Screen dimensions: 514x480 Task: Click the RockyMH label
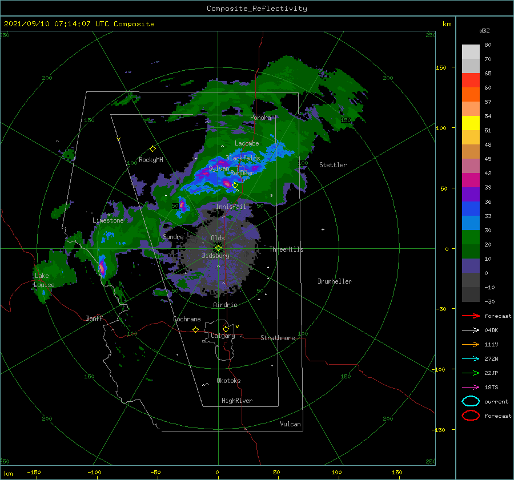point(151,160)
